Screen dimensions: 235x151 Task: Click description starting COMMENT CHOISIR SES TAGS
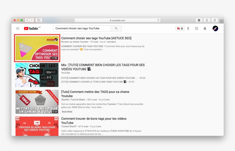tap(103, 48)
